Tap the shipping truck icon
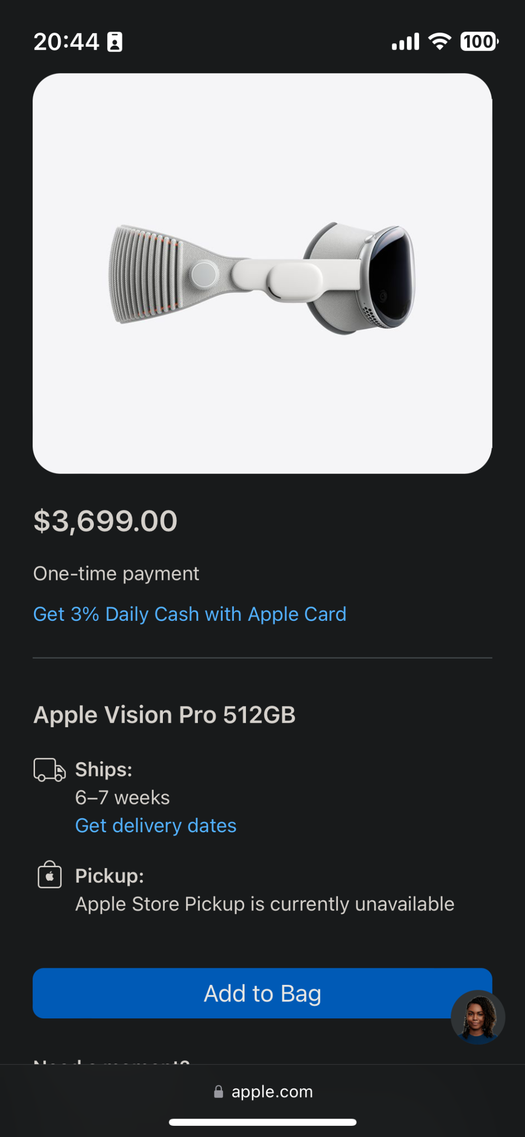Screen dimensions: 525x1137 pyautogui.click(x=49, y=770)
